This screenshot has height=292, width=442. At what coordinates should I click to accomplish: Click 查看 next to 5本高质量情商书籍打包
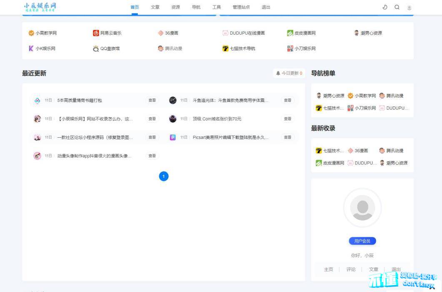tap(152, 100)
